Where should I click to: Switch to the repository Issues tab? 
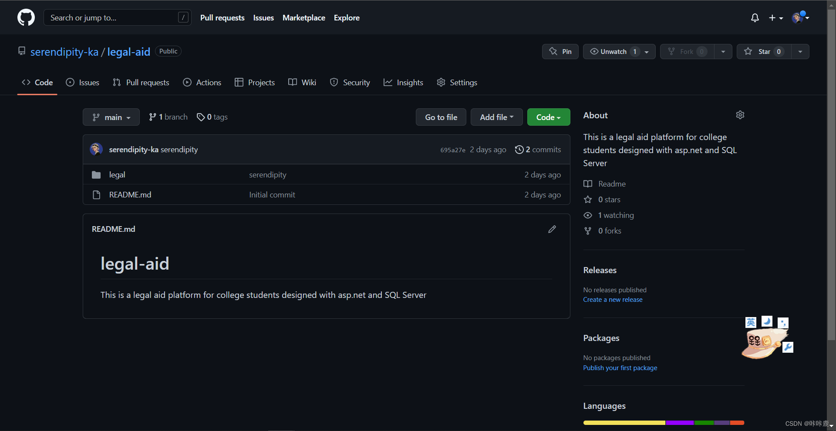(83, 82)
